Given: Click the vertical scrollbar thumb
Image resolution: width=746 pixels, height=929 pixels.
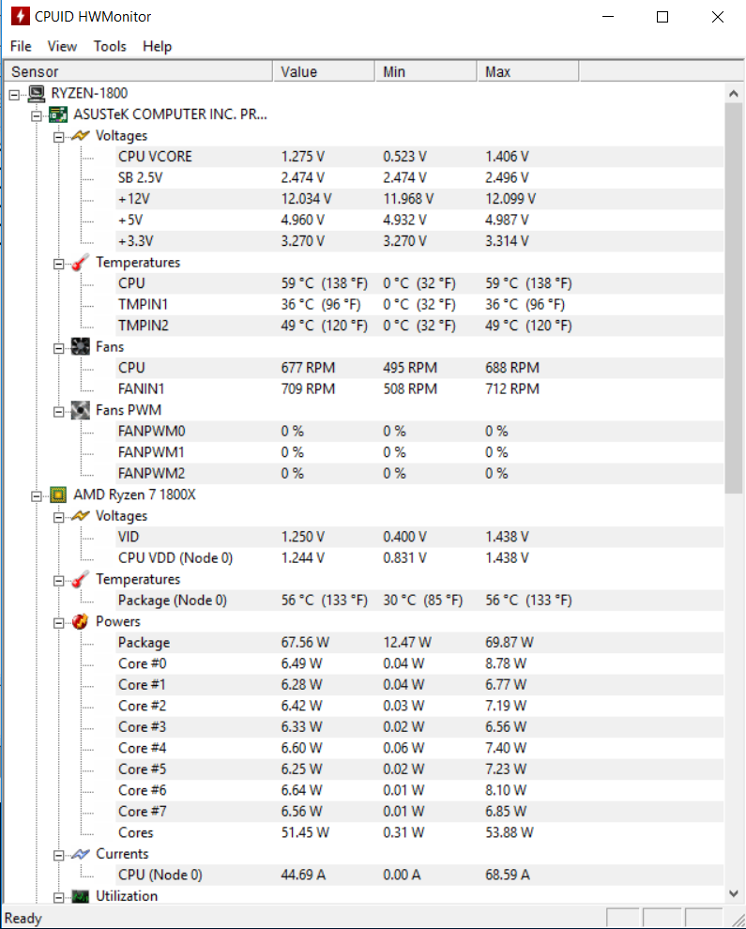Looking at the screenshot, I should coord(734,298).
